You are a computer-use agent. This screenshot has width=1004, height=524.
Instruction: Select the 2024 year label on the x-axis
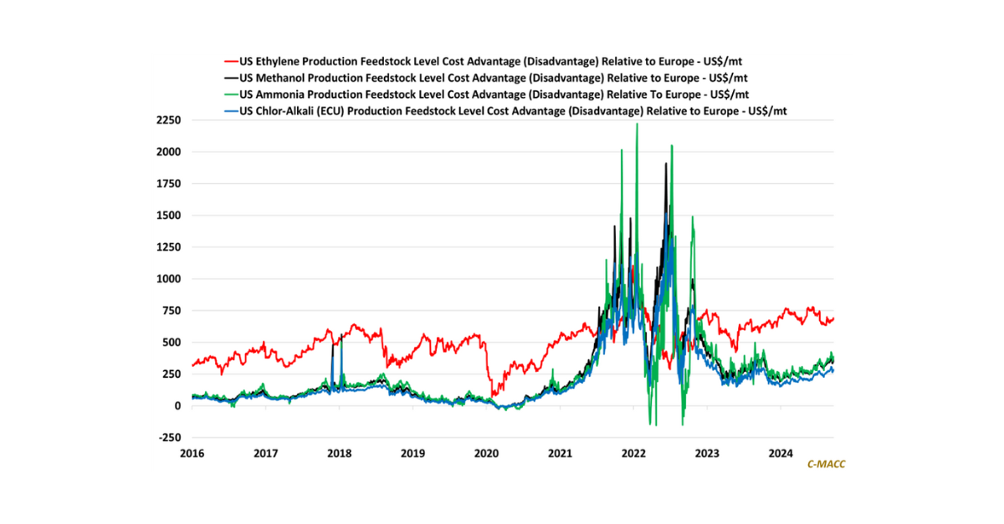point(781,454)
